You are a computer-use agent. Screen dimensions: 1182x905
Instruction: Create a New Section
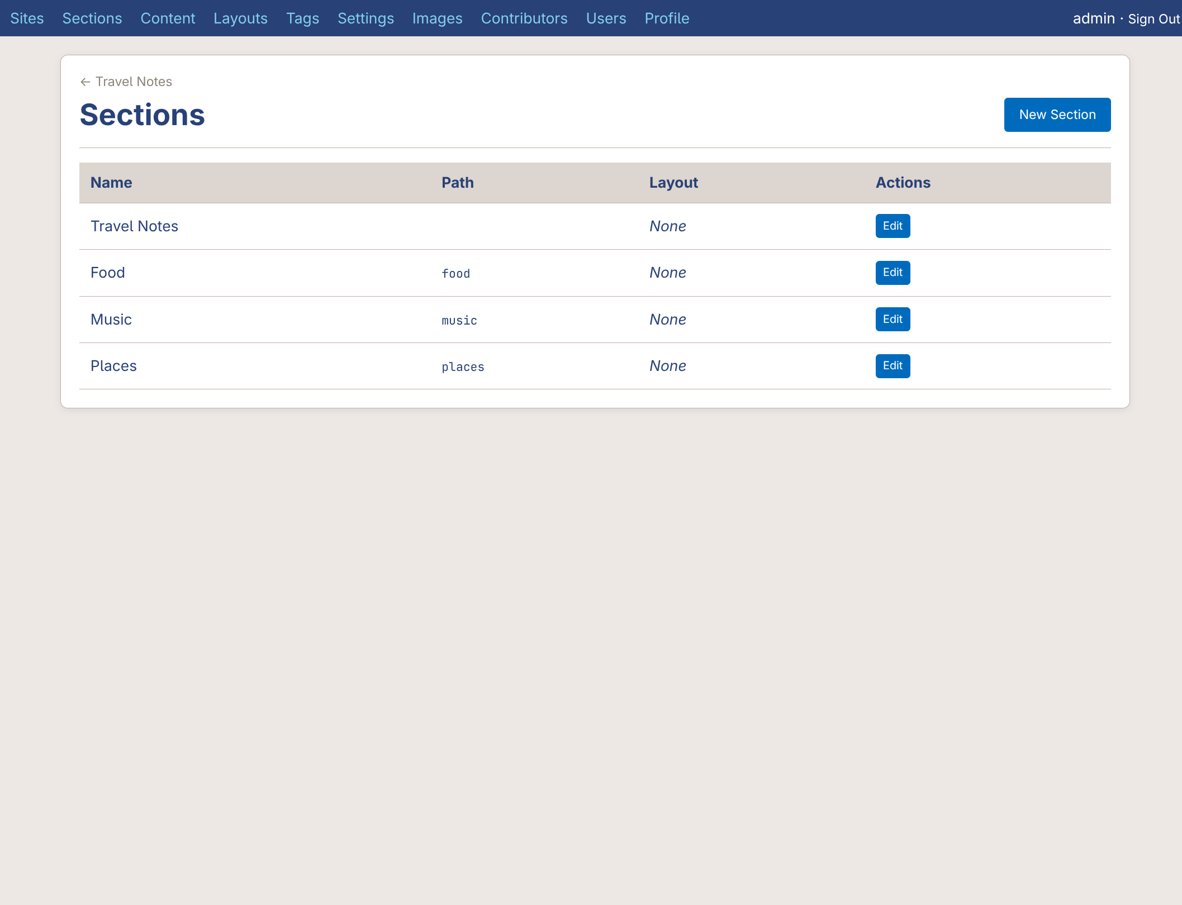(1057, 115)
